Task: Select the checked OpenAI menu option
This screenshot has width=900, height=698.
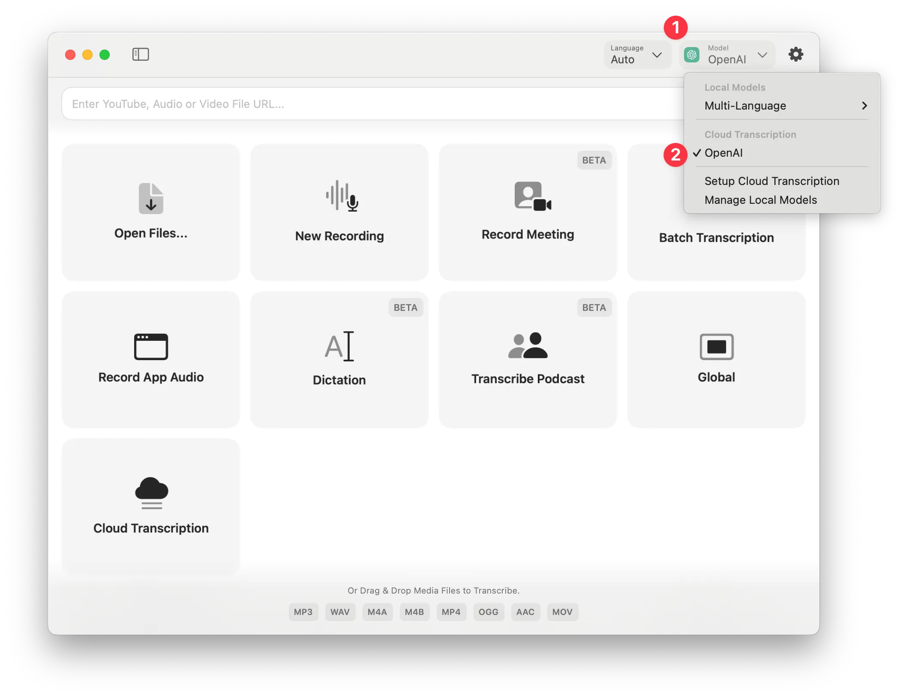Action: pyautogui.click(x=724, y=153)
